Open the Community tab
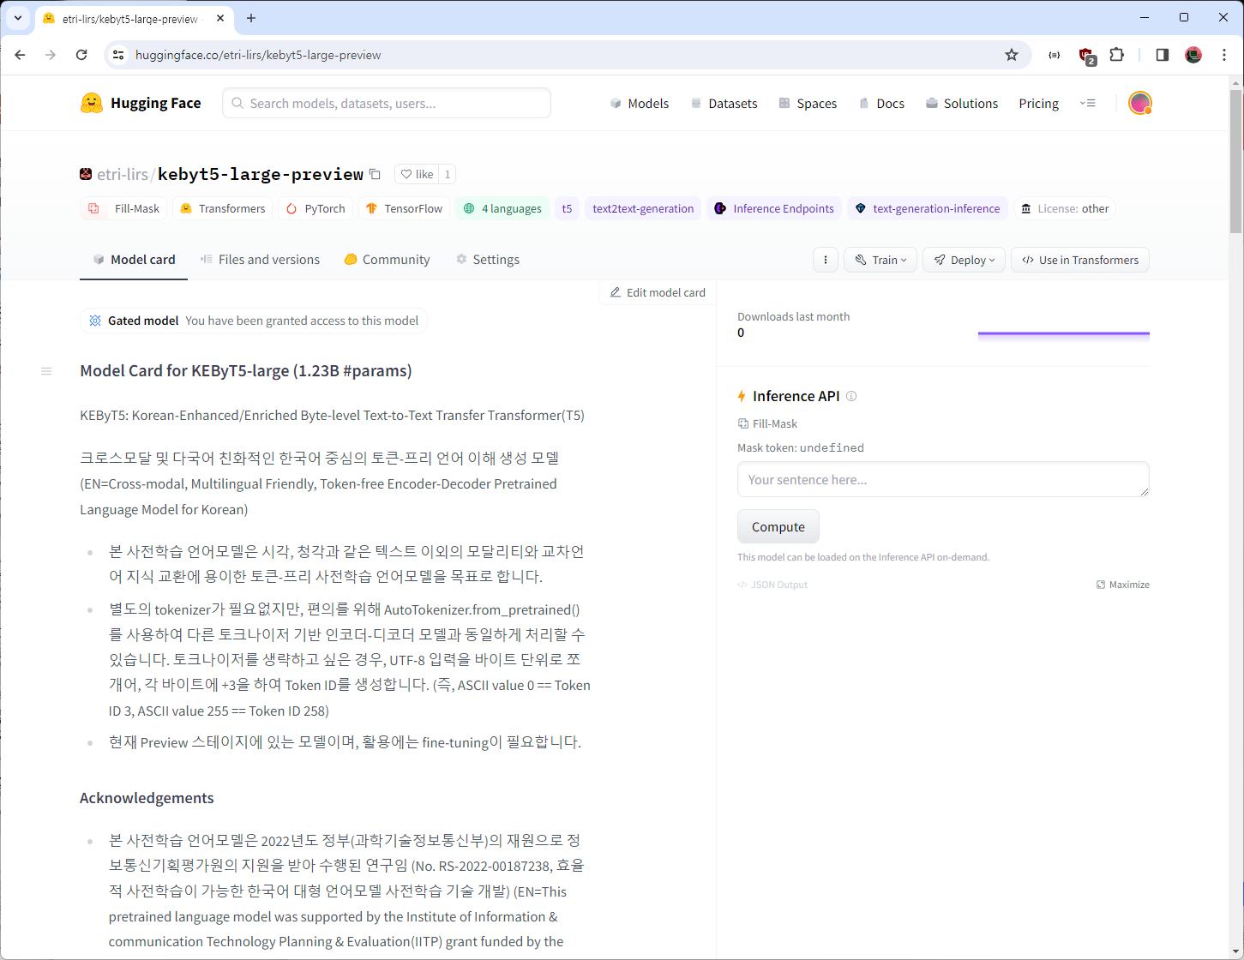Image resolution: width=1244 pixels, height=960 pixels. click(x=387, y=260)
